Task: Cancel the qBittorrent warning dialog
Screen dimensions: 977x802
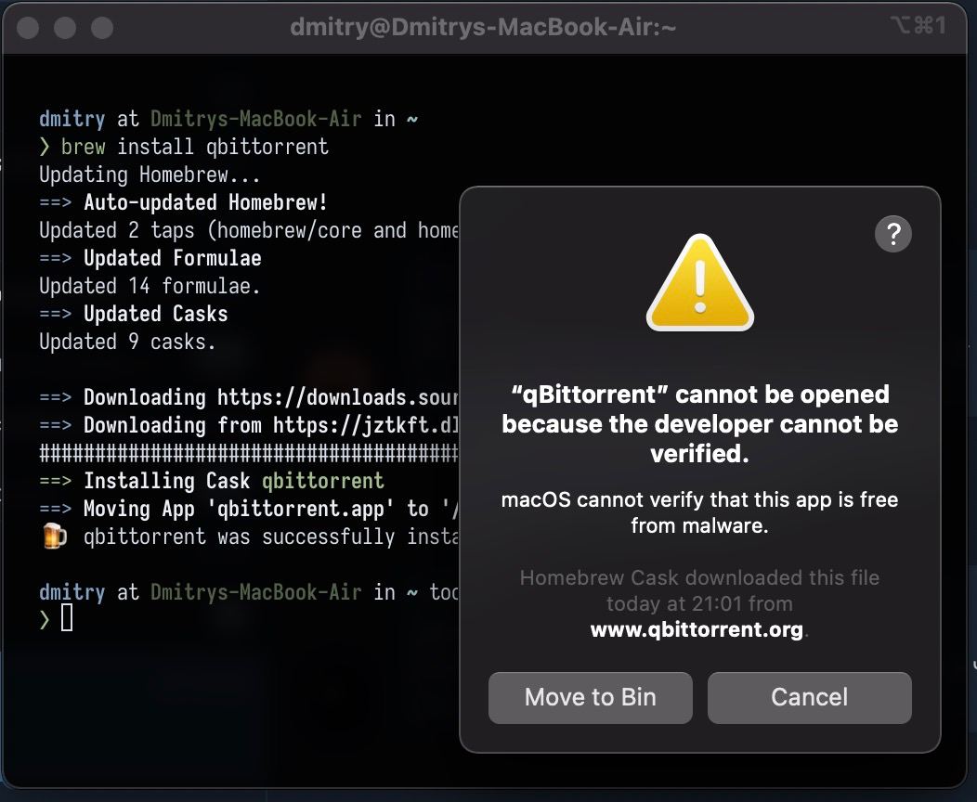Action: click(x=810, y=697)
